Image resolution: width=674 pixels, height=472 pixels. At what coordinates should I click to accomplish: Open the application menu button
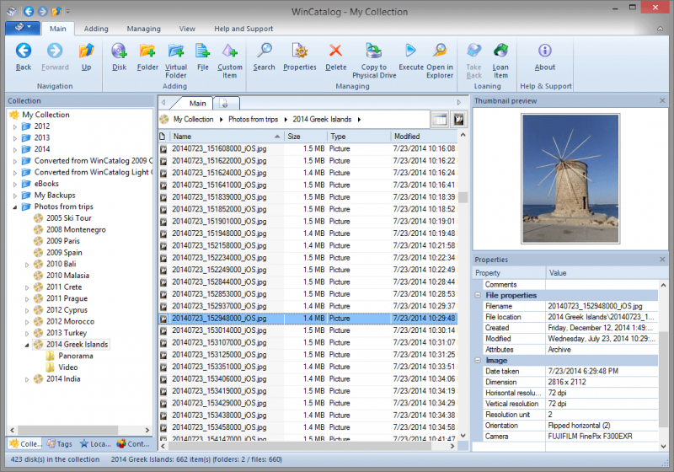pos(23,28)
